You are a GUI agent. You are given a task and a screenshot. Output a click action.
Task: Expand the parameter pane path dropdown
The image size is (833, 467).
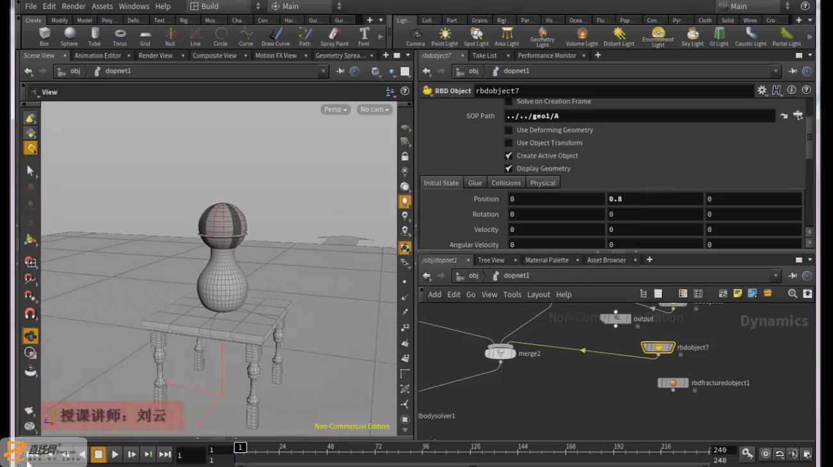pyautogui.click(x=775, y=71)
